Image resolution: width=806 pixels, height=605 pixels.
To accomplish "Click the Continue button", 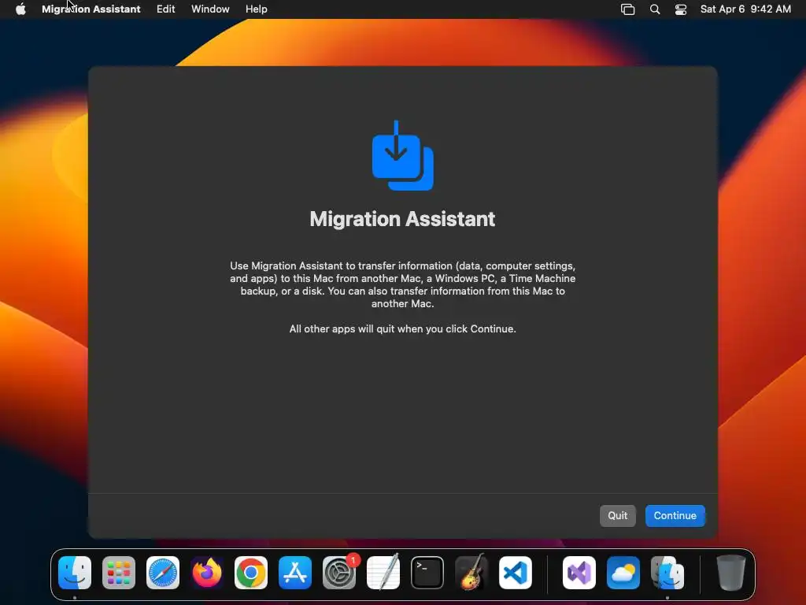I will pos(675,515).
